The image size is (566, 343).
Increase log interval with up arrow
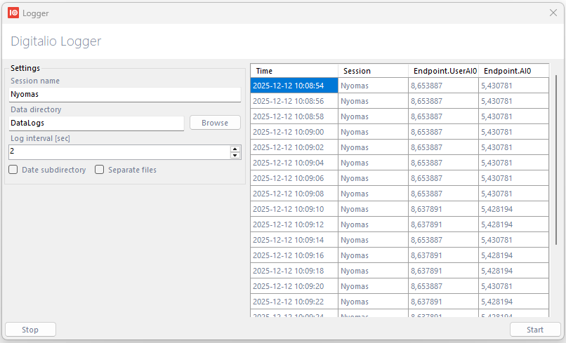[x=235, y=149]
